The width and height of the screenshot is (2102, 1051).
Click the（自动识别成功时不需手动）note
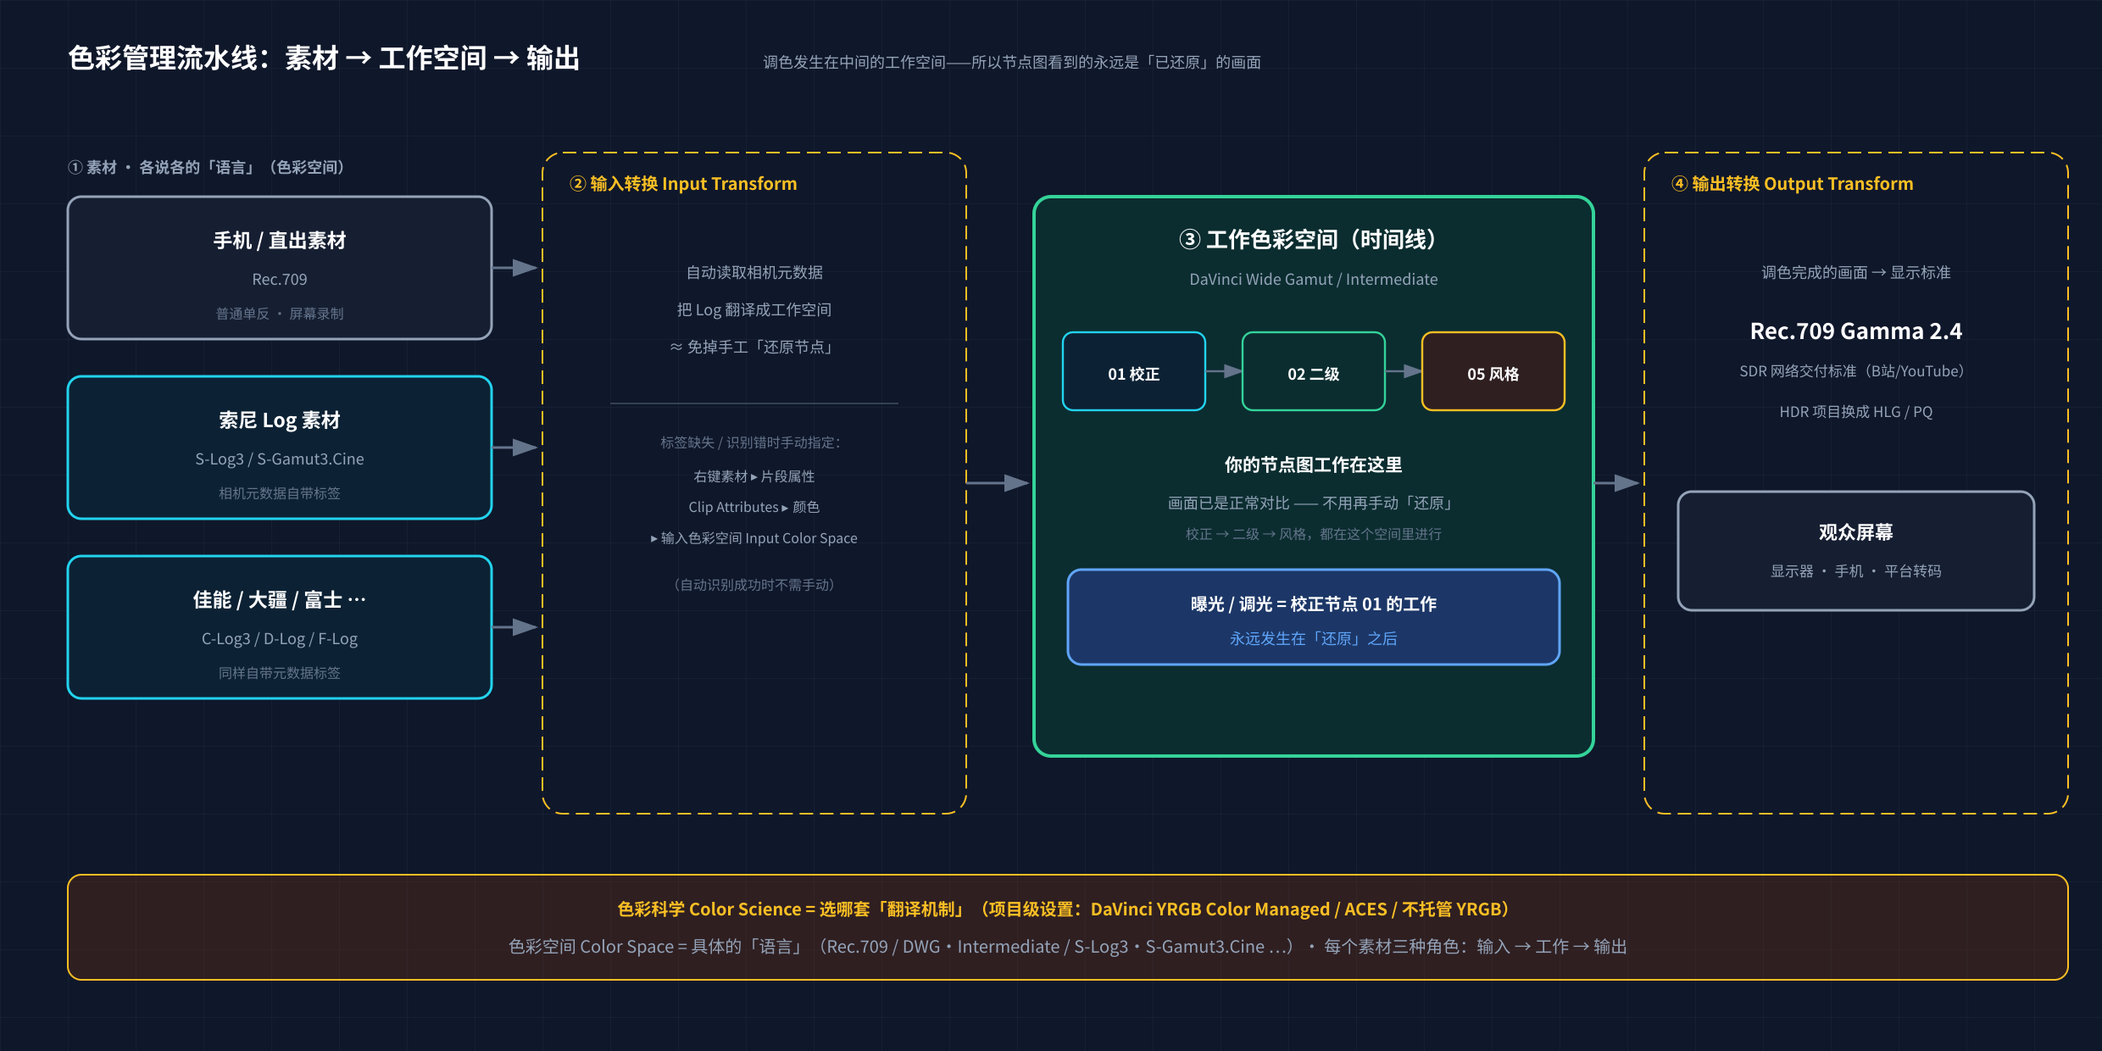coord(754,585)
